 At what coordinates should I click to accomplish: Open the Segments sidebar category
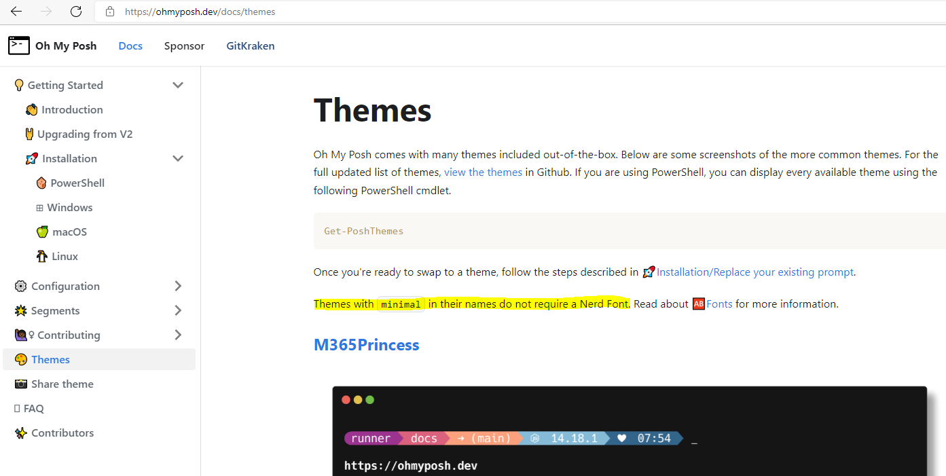(x=55, y=310)
